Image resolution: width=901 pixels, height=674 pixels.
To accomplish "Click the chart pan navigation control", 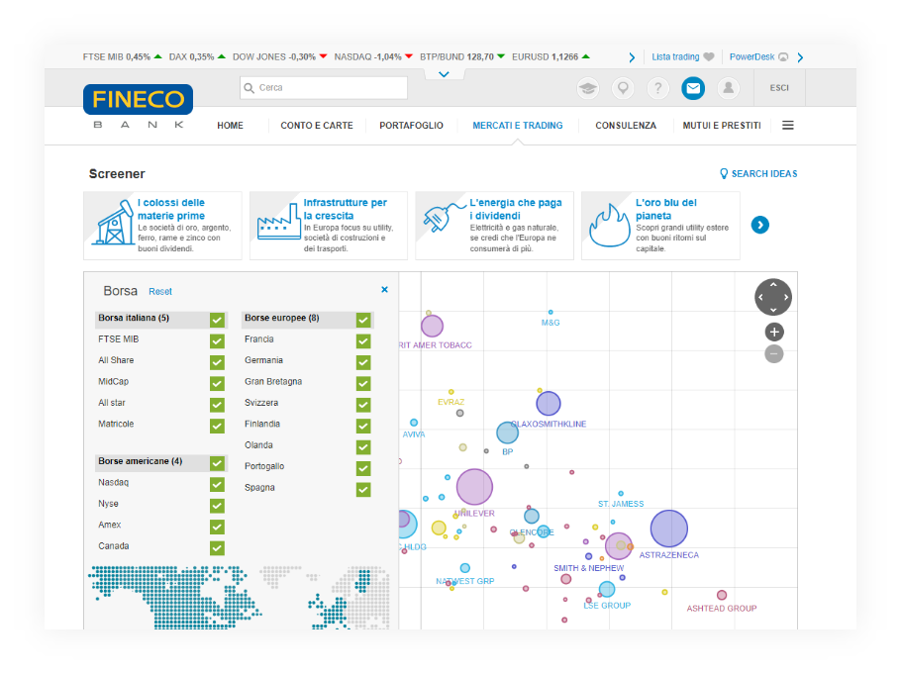I will tap(773, 297).
